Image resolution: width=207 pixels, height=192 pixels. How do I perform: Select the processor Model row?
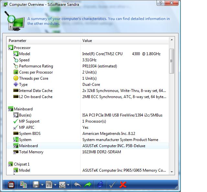pos(88,54)
